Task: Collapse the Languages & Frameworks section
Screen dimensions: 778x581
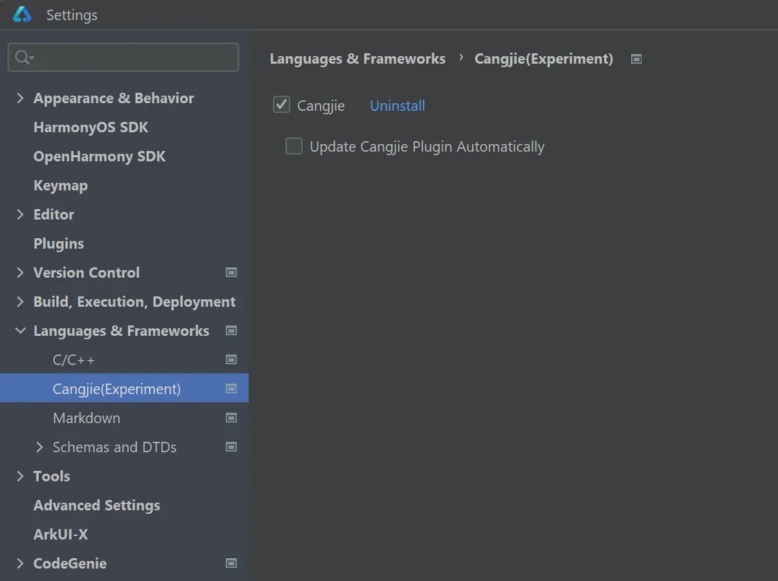Action: 20,331
